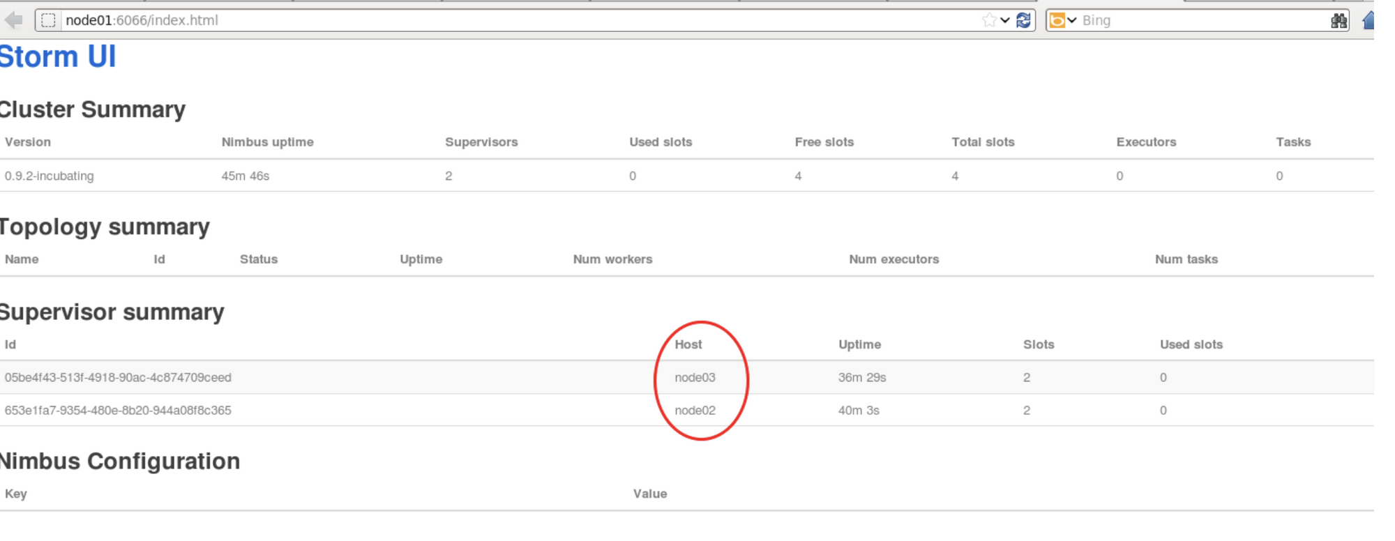
Task: Select the 0.9.2-incubating version value
Action: pyautogui.click(x=49, y=176)
